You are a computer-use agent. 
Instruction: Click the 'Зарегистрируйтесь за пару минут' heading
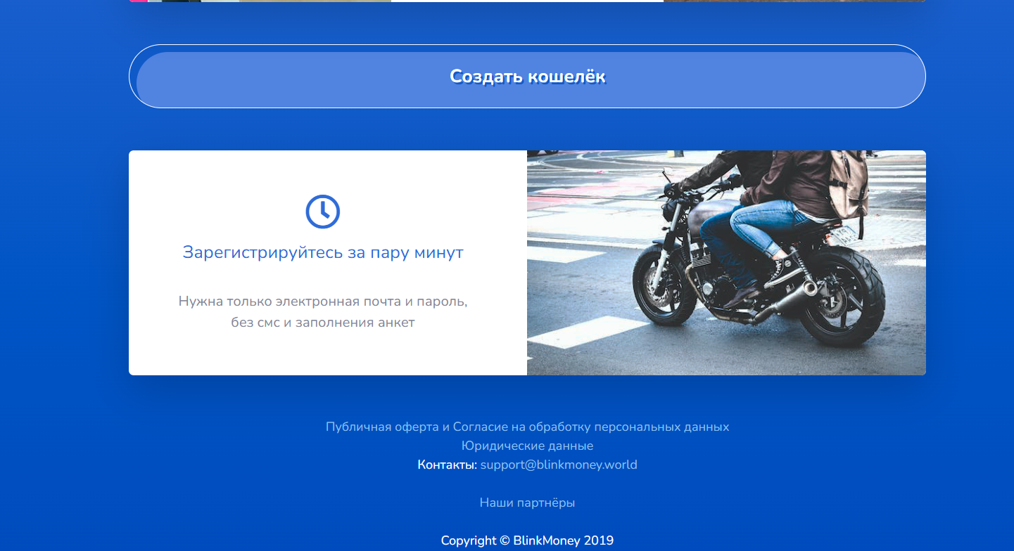[x=322, y=252]
